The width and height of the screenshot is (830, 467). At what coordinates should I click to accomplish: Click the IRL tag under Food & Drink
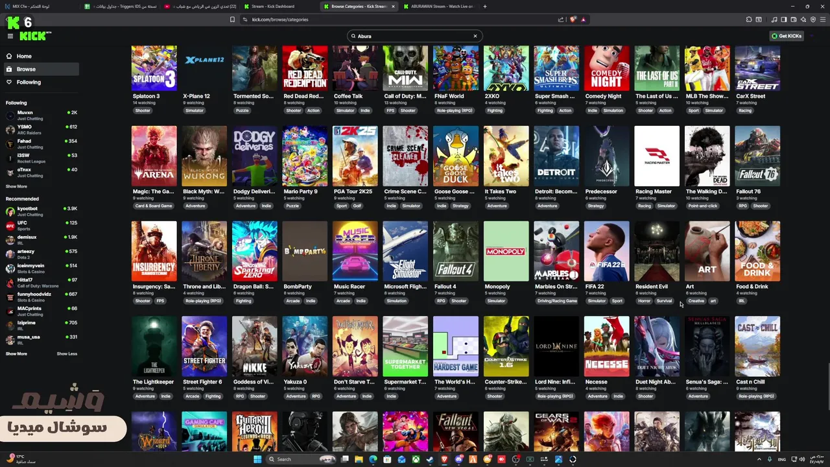[x=742, y=301]
